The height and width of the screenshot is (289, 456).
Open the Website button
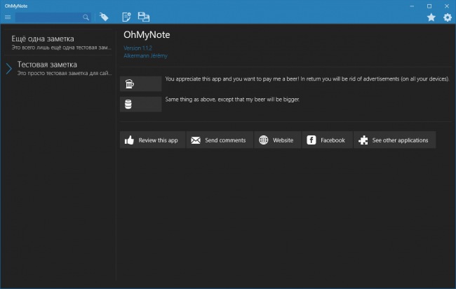coord(277,140)
